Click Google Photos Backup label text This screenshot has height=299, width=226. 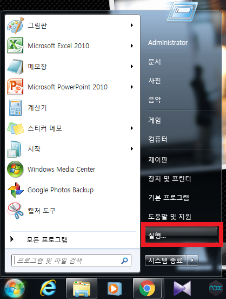[61, 190]
